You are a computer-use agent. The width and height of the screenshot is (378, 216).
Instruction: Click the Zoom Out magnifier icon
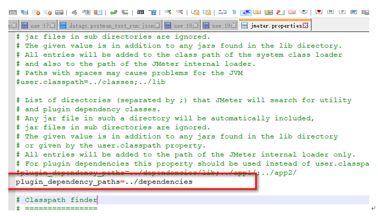[180, 12]
